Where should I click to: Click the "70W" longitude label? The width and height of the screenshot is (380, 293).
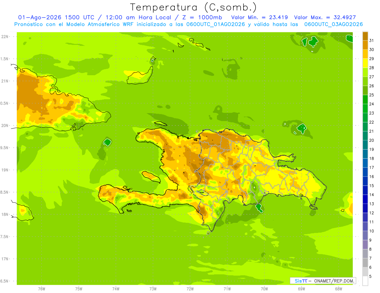tap(264, 289)
